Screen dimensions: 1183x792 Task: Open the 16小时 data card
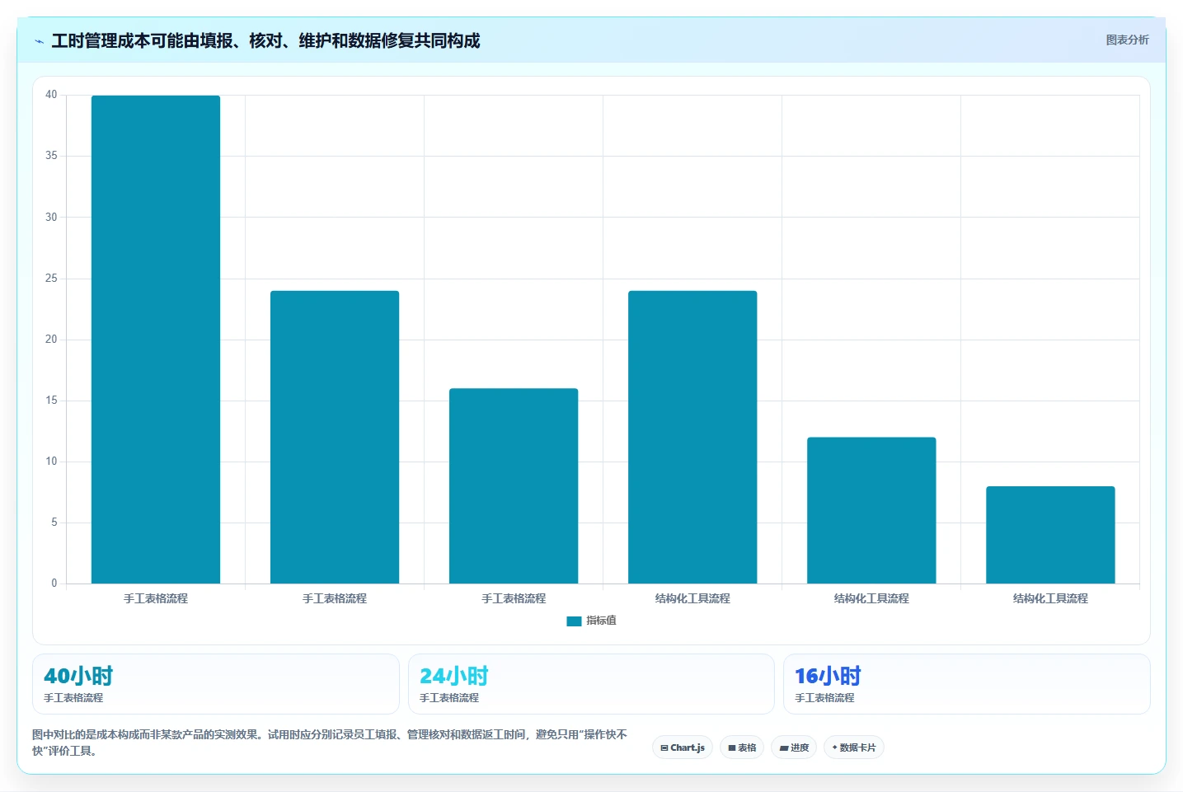[966, 684]
